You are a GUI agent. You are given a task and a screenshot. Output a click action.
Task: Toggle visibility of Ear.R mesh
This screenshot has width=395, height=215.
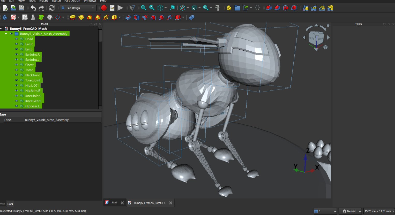pos(16,44)
